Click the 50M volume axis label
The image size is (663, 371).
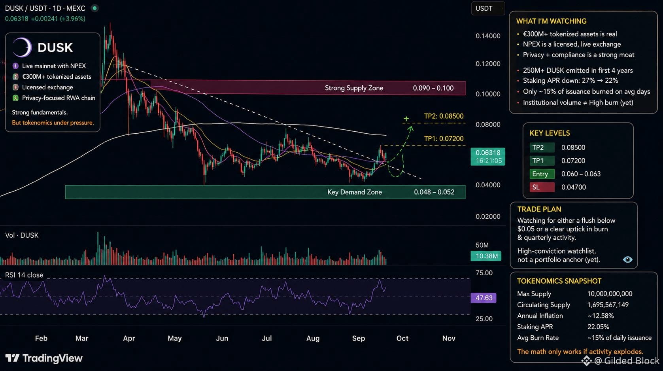pyautogui.click(x=482, y=245)
